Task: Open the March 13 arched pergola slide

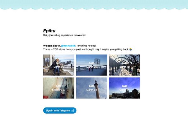Action: click(x=124, y=65)
